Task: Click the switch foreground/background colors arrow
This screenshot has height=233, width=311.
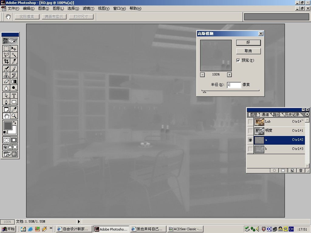Action: [15, 123]
